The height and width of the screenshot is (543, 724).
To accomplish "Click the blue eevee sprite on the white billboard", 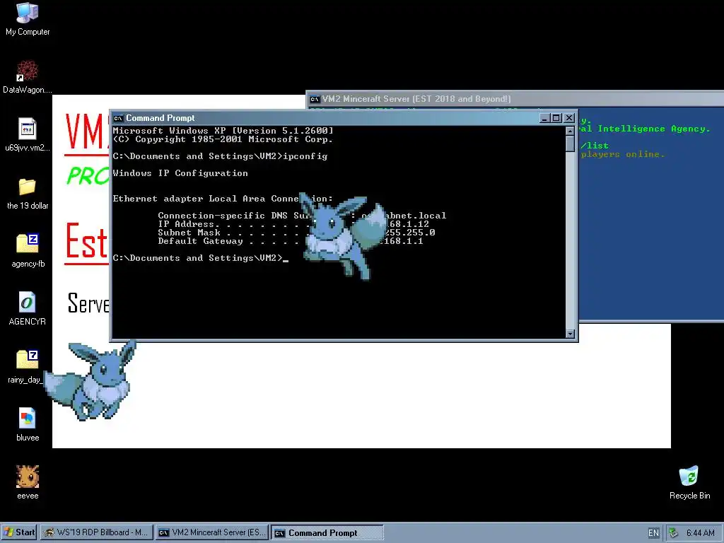I will [90, 380].
